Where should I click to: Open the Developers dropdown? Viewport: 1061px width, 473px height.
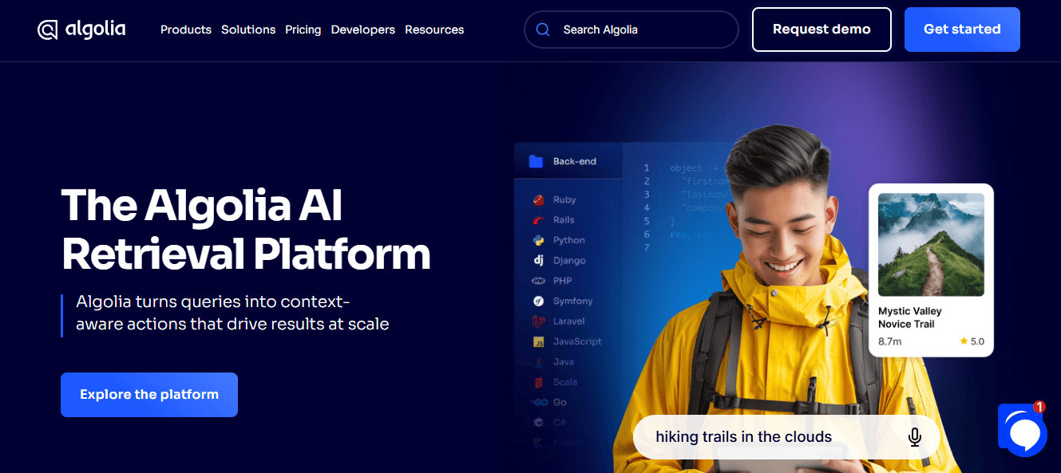[362, 30]
